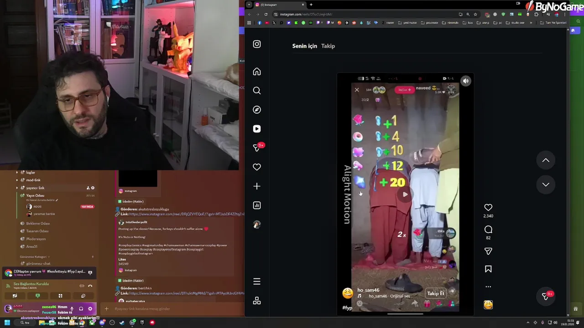Switch to the Senin için tab
This screenshot has width=584, height=328.
[x=304, y=46]
